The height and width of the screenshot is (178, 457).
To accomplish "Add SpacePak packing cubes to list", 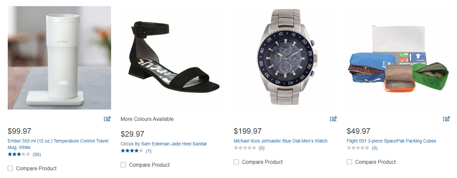I will [446, 119].
